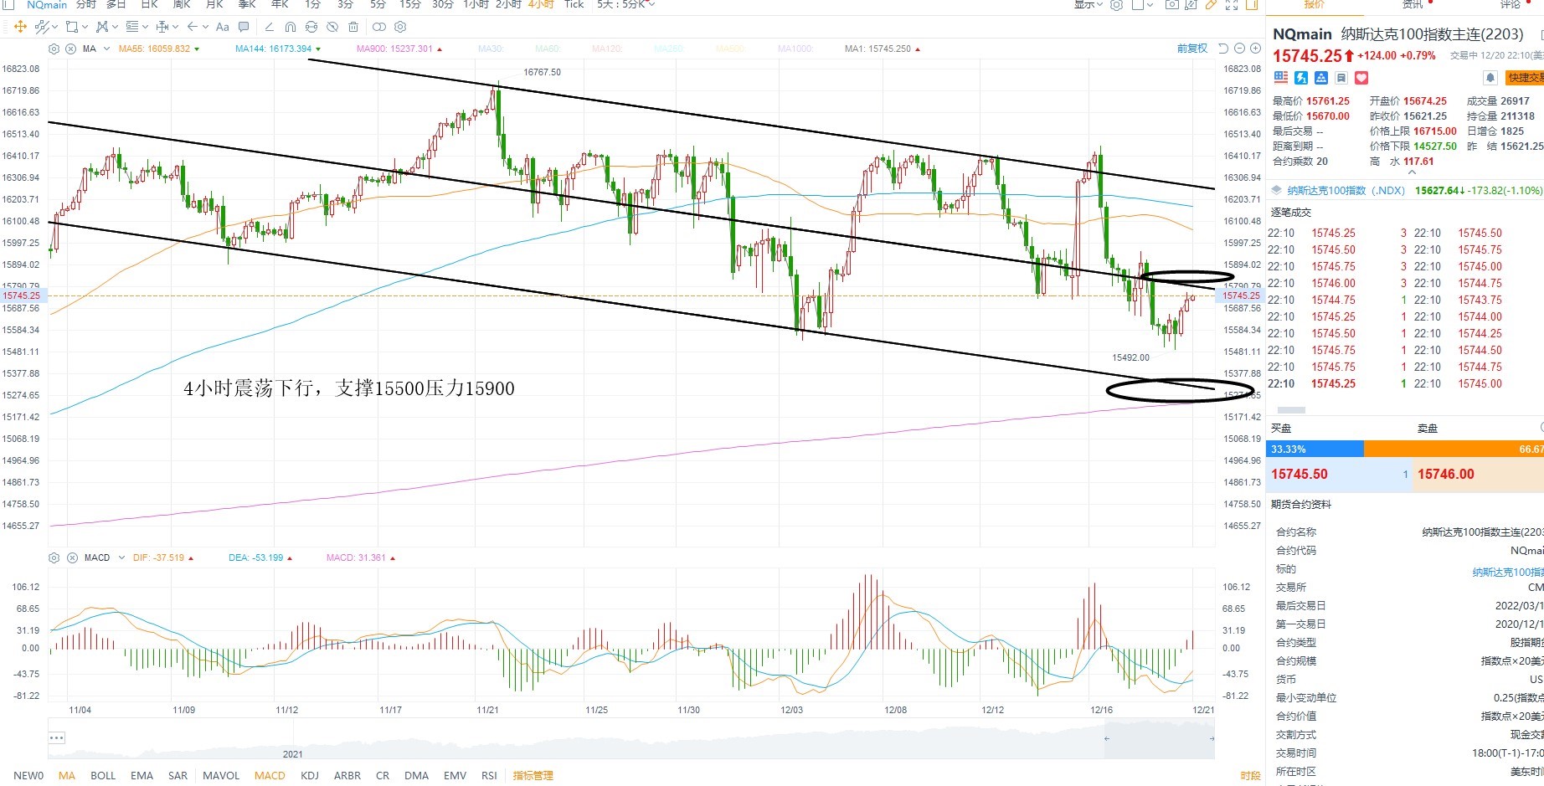This screenshot has width=1544, height=786.
Task: Hide drawings with the eye-slash icon
Action: coord(332,27)
